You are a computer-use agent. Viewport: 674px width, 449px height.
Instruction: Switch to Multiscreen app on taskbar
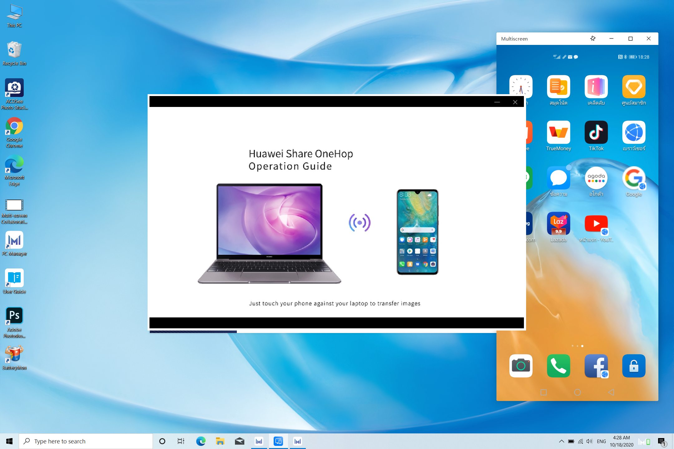pyautogui.click(x=278, y=441)
